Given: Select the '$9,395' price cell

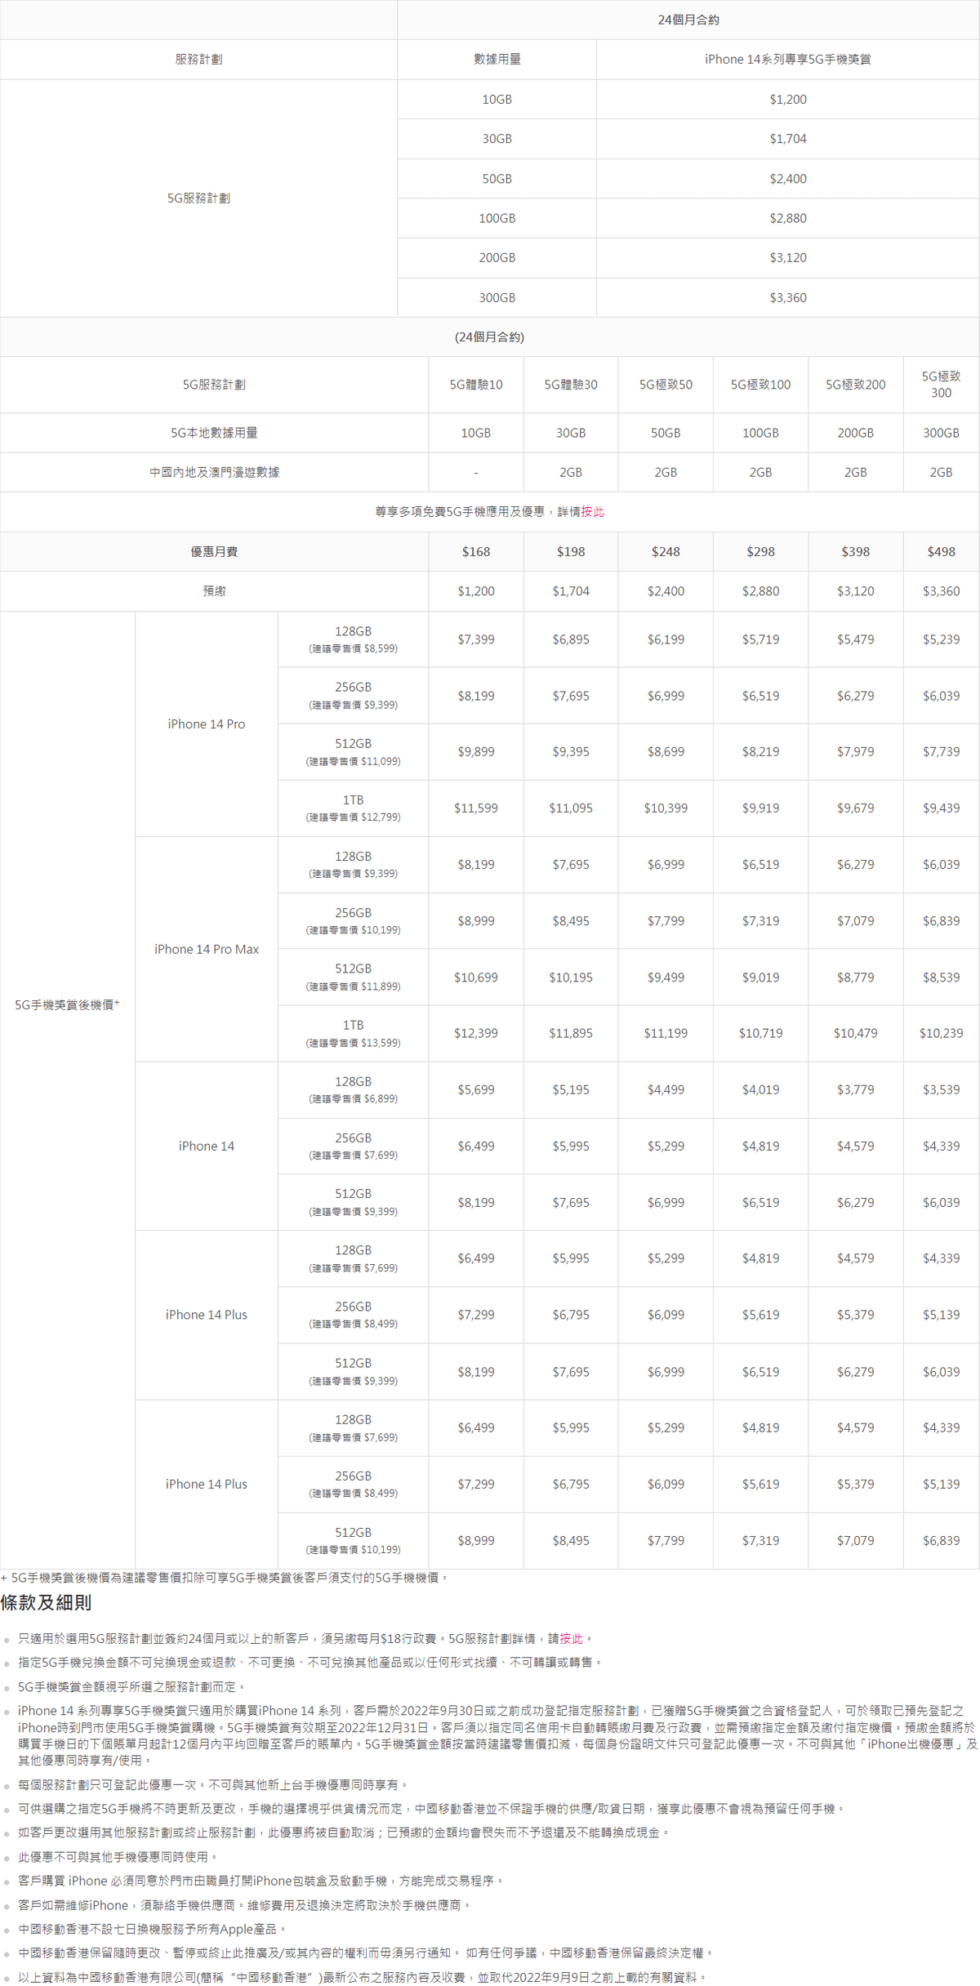Looking at the screenshot, I should pos(571,752).
